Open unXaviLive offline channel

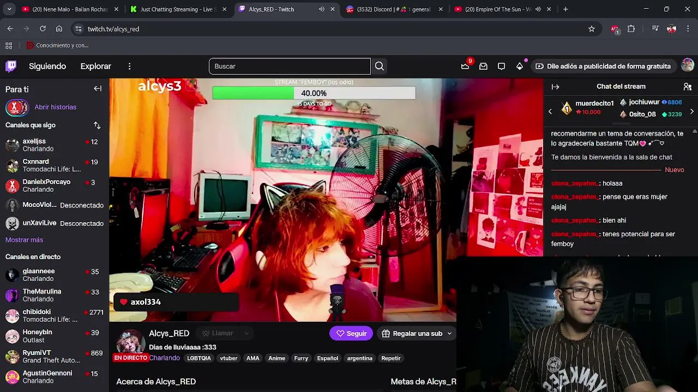click(x=55, y=223)
